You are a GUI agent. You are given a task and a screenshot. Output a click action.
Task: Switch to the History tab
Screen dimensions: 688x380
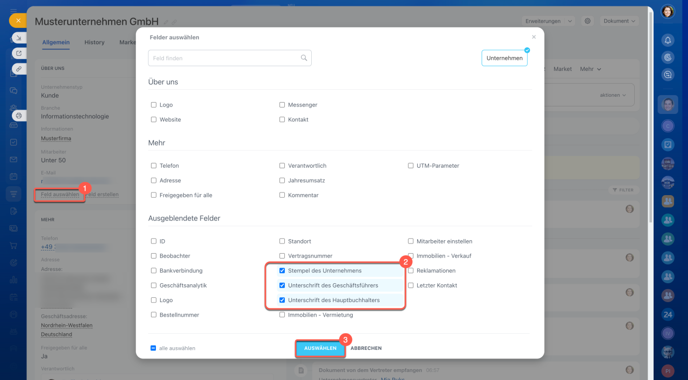click(x=94, y=42)
